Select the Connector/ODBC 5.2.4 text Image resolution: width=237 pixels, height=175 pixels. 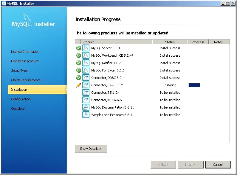click(108, 78)
